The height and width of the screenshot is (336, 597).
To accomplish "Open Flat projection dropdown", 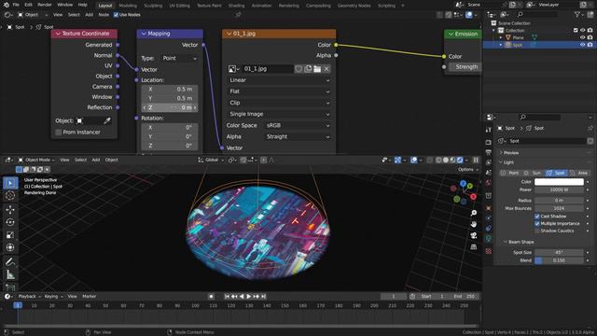I will (x=279, y=91).
